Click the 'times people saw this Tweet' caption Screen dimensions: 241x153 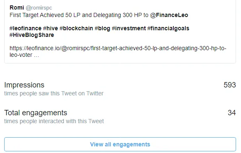pyautogui.click(x=54, y=93)
